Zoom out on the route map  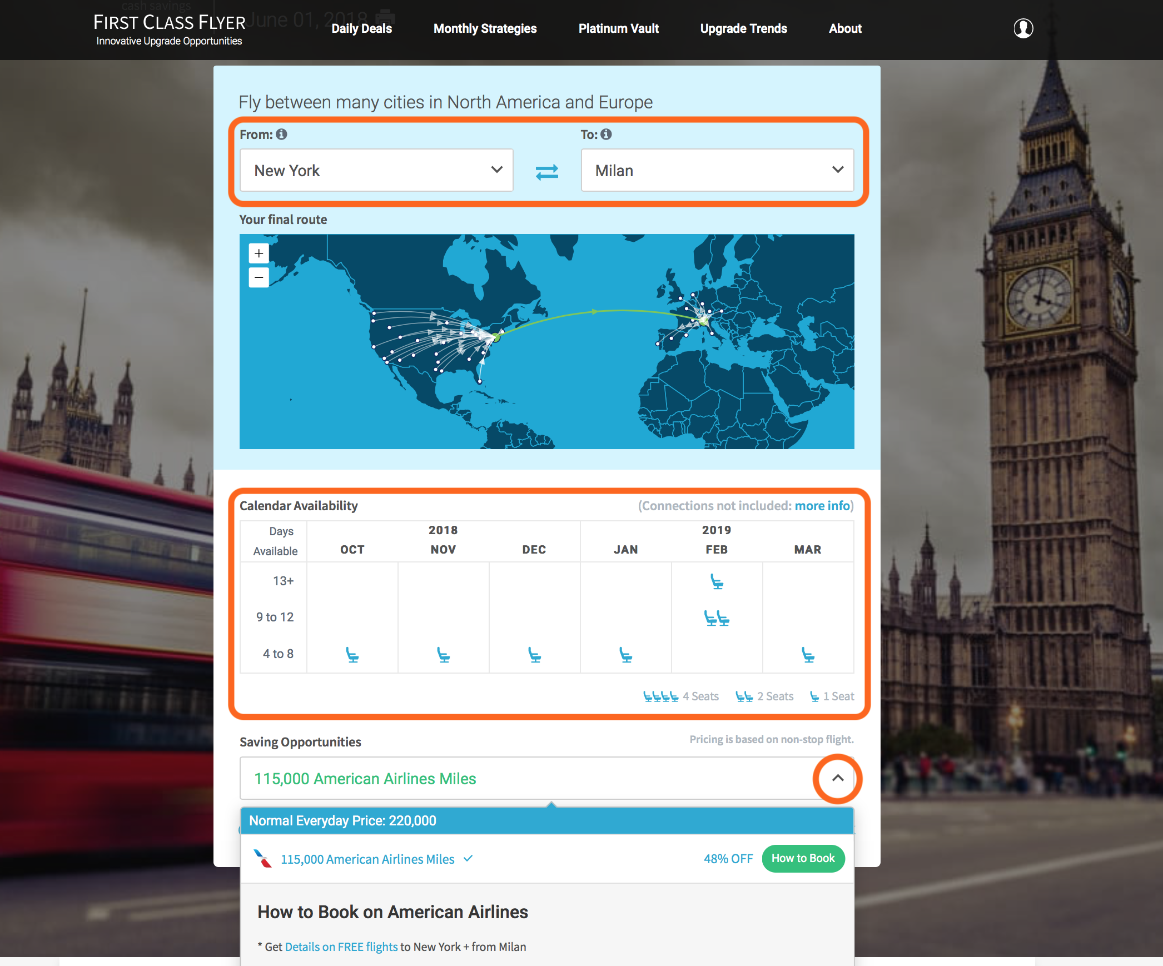259,277
